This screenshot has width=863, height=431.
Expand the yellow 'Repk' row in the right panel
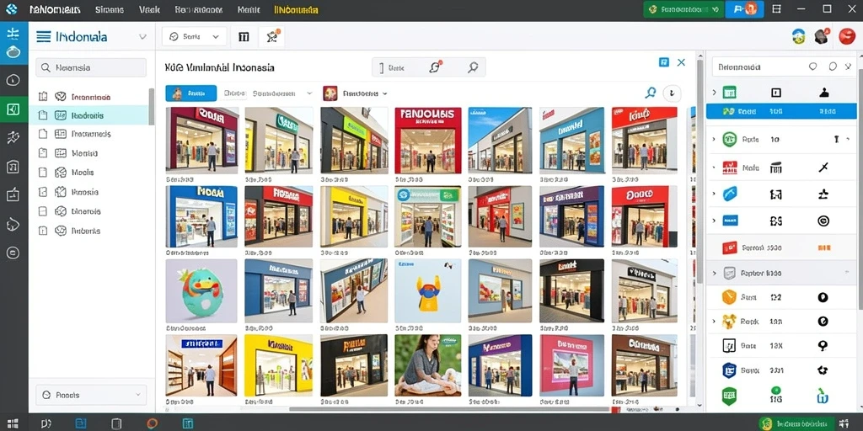(x=715, y=321)
